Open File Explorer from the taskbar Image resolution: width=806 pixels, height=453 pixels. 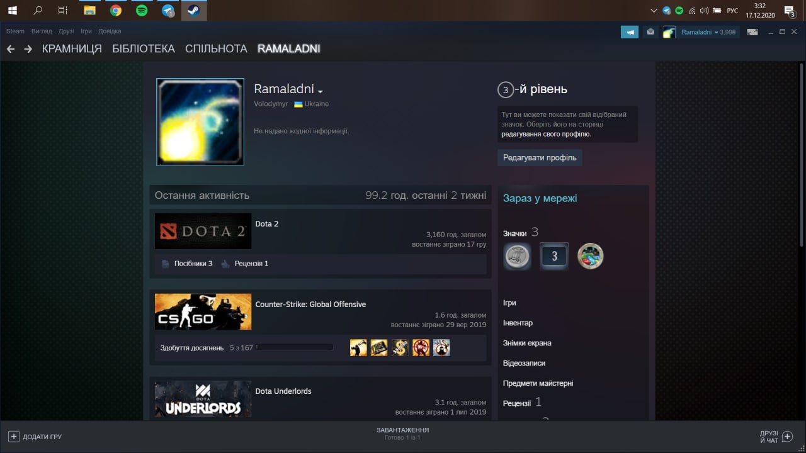click(89, 10)
